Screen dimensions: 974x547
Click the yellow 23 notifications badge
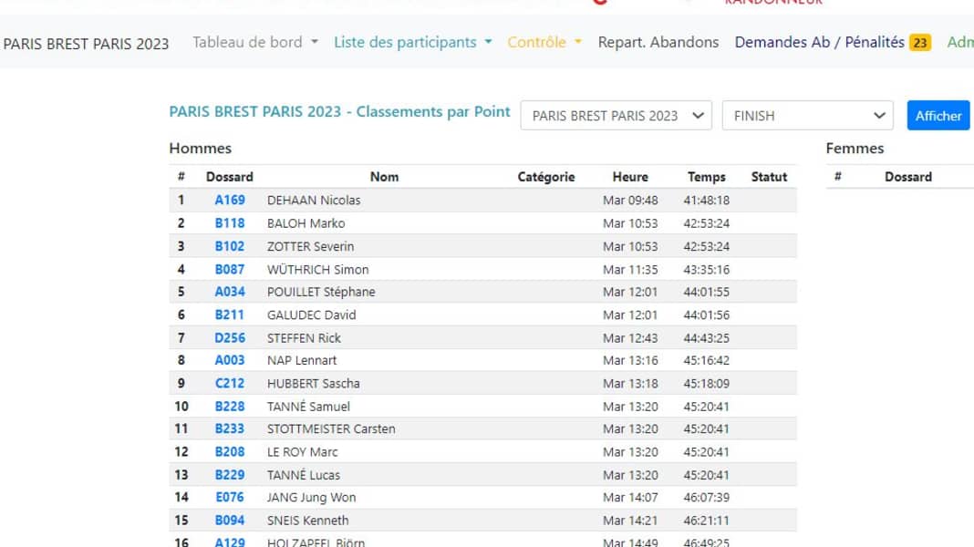920,43
